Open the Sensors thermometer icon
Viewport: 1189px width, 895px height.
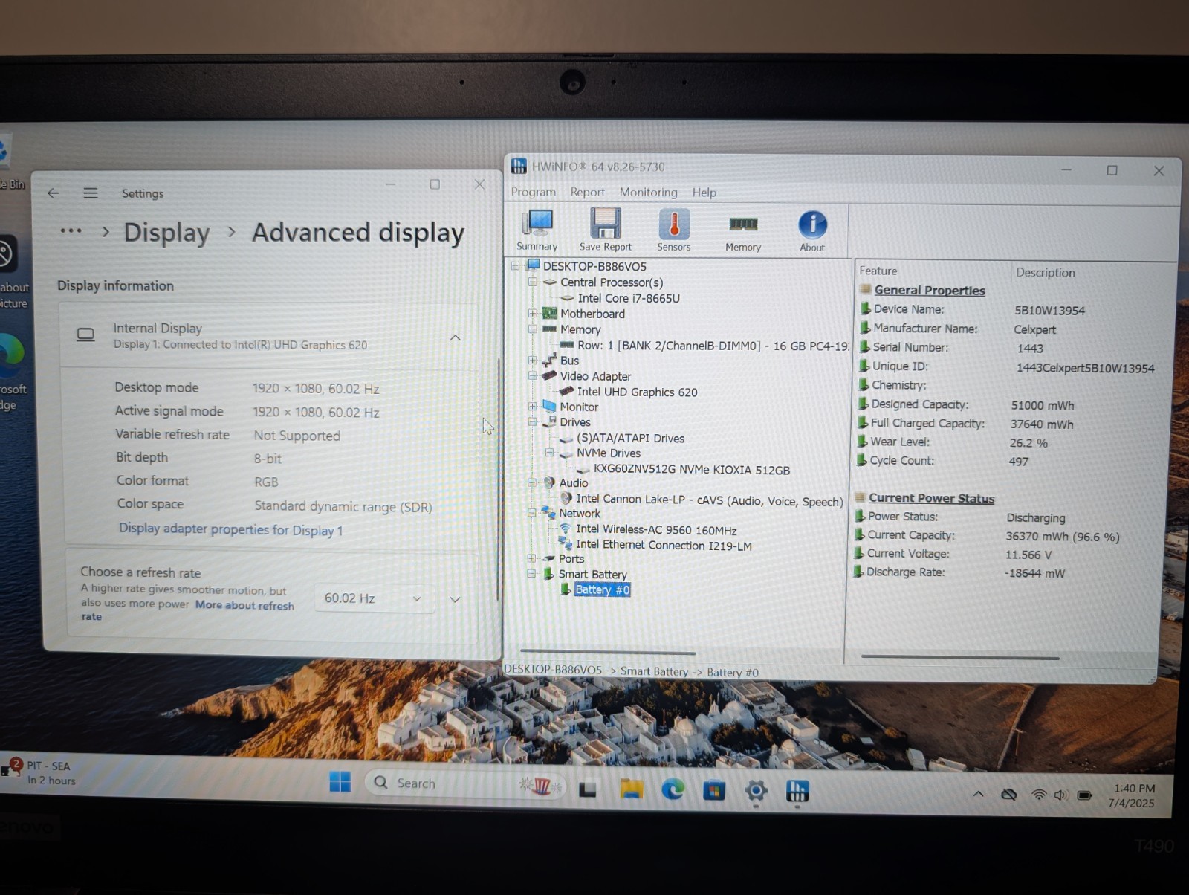pyautogui.click(x=674, y=230)
